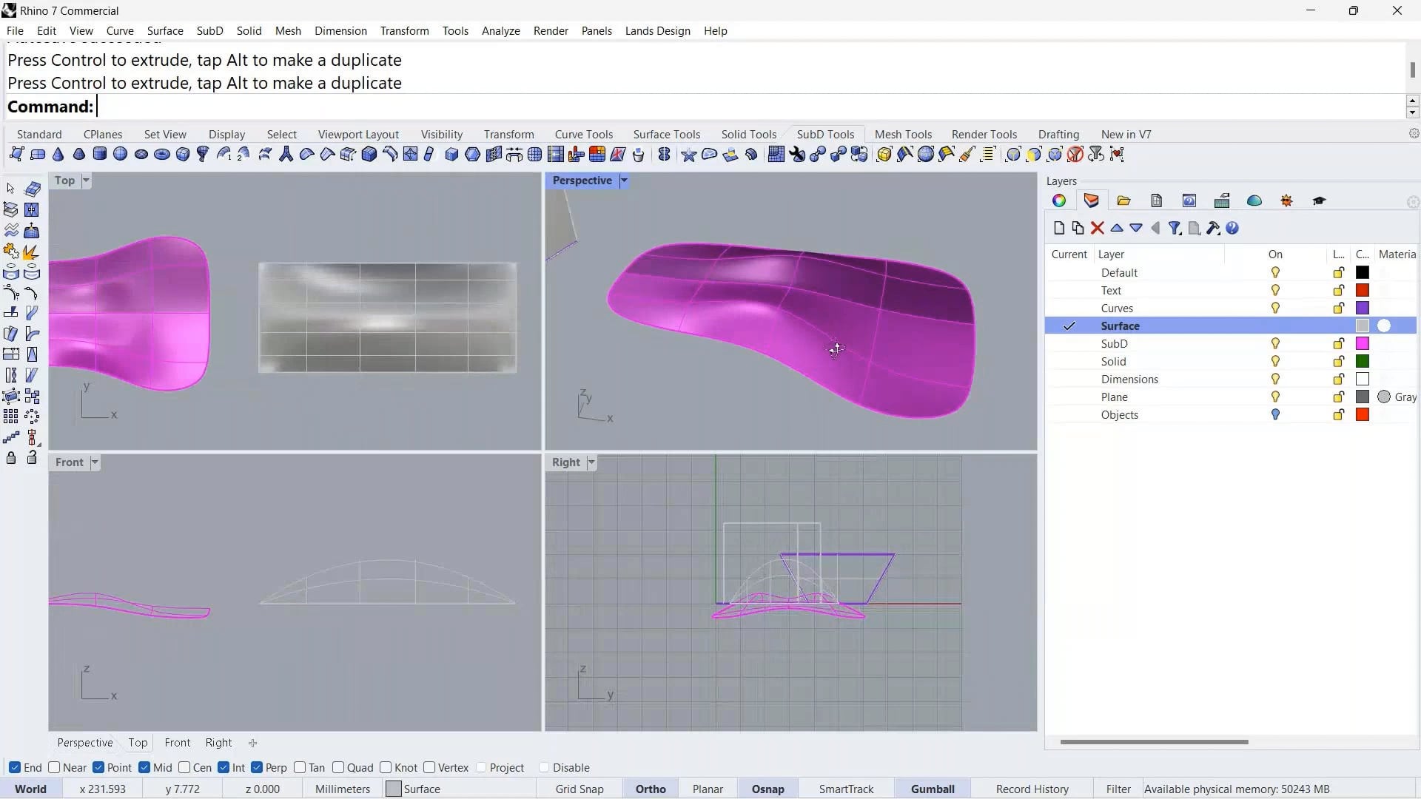Open the Right viewport title menu
Image resolution: width=1421 pixels, height=799 pixels.
[590, 462]
